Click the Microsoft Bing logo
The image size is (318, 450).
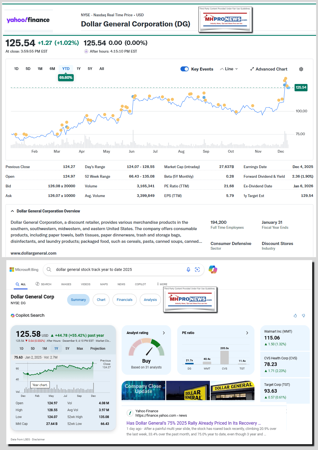(24, 270)
